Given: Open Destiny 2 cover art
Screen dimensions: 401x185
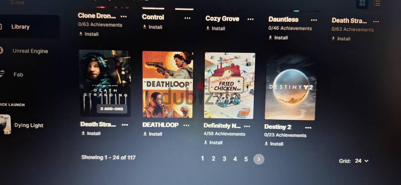Looking at the screenshot, I should 290,87.
